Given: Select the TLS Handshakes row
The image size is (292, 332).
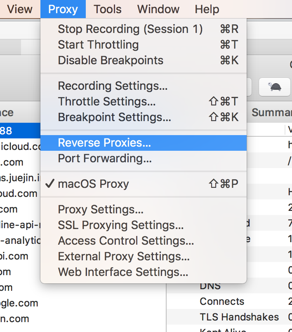Looking at the screenshot, I should click(x=239, y=317).
